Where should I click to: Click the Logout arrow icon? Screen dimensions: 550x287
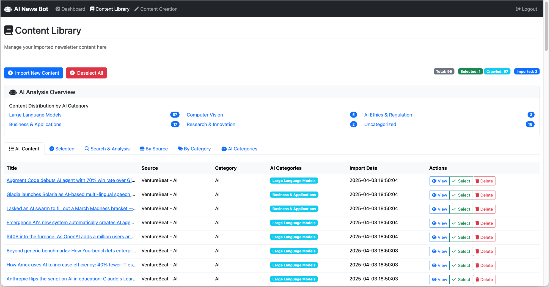[x=518, y=9]
